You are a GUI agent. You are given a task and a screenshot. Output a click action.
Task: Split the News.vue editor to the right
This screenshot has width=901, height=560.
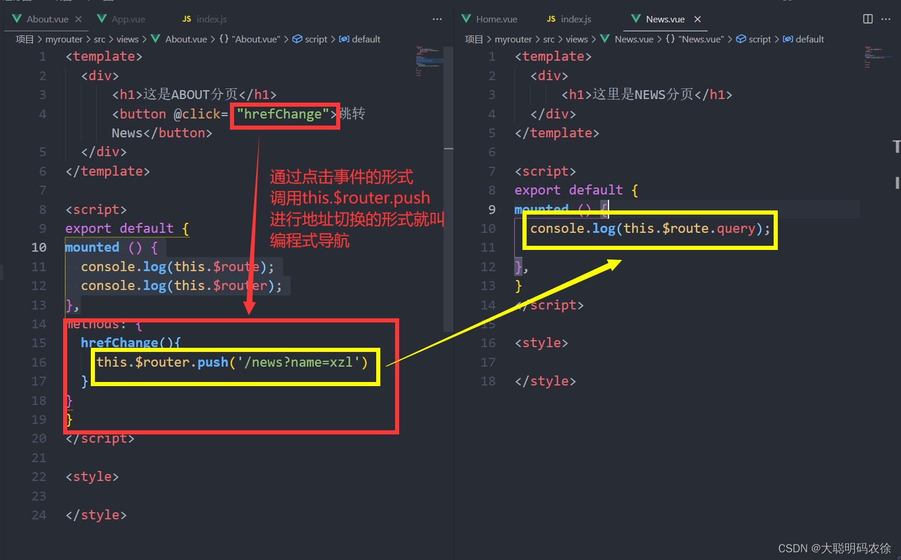click(x=868, y=19)
